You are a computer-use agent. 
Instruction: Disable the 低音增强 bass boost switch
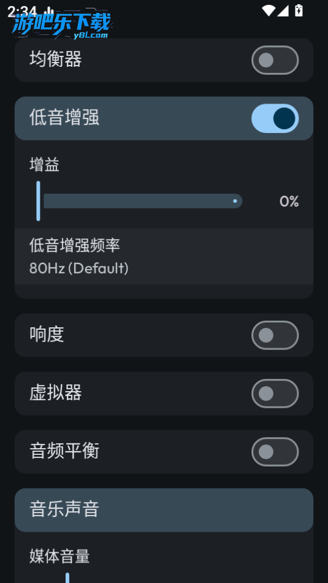click(275, 118)
